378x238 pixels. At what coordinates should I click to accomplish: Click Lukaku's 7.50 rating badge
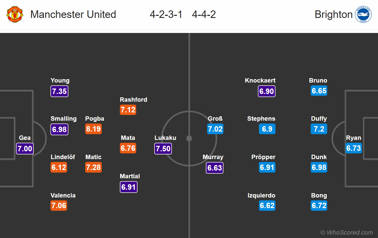tap(163, 149)
